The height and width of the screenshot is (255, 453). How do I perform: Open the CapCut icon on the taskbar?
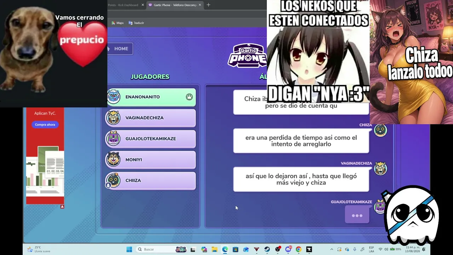pos(309,249)
